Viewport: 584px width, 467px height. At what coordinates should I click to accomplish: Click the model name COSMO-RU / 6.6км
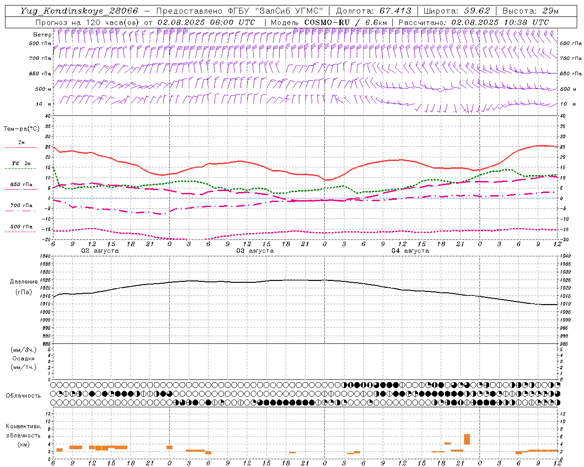pyautogui.click(x=345, y=22)
